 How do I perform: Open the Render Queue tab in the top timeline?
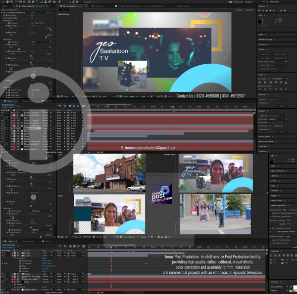(x=28, y=101)
